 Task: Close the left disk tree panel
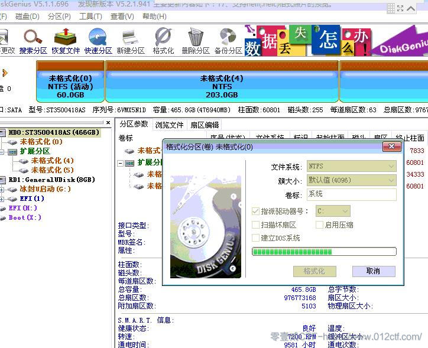pos(108,123)
